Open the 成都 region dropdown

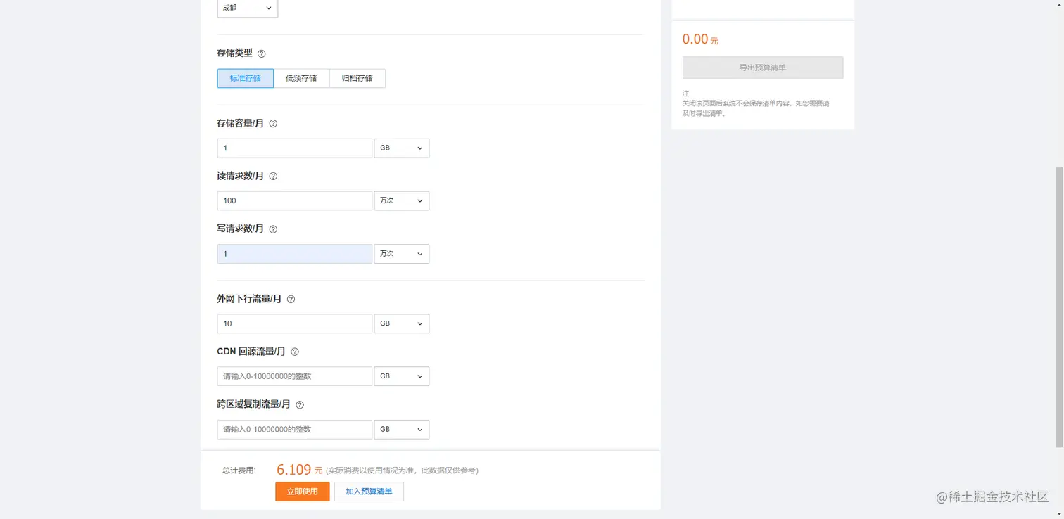click(248, 8)
